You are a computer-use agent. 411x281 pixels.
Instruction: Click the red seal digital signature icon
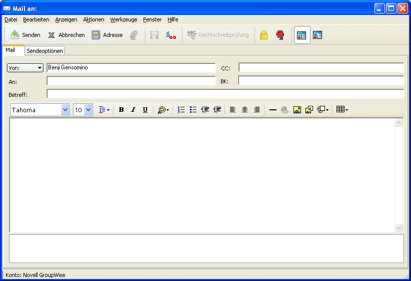coord(280,35)
